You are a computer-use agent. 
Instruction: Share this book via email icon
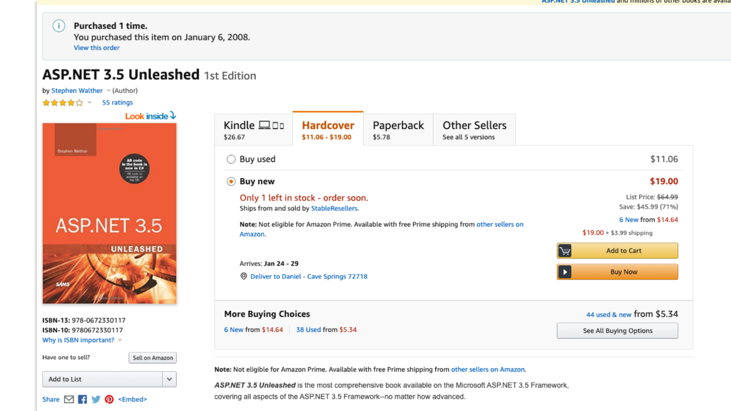click(69, 399)
